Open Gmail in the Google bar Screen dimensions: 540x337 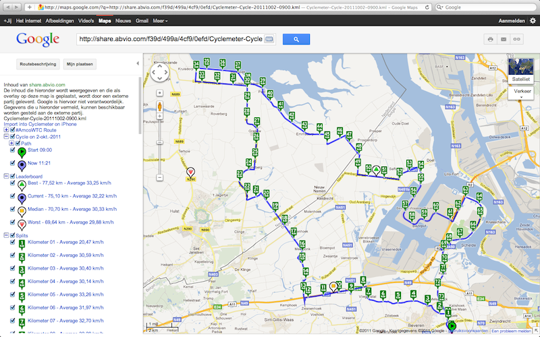tap(142, 21)
